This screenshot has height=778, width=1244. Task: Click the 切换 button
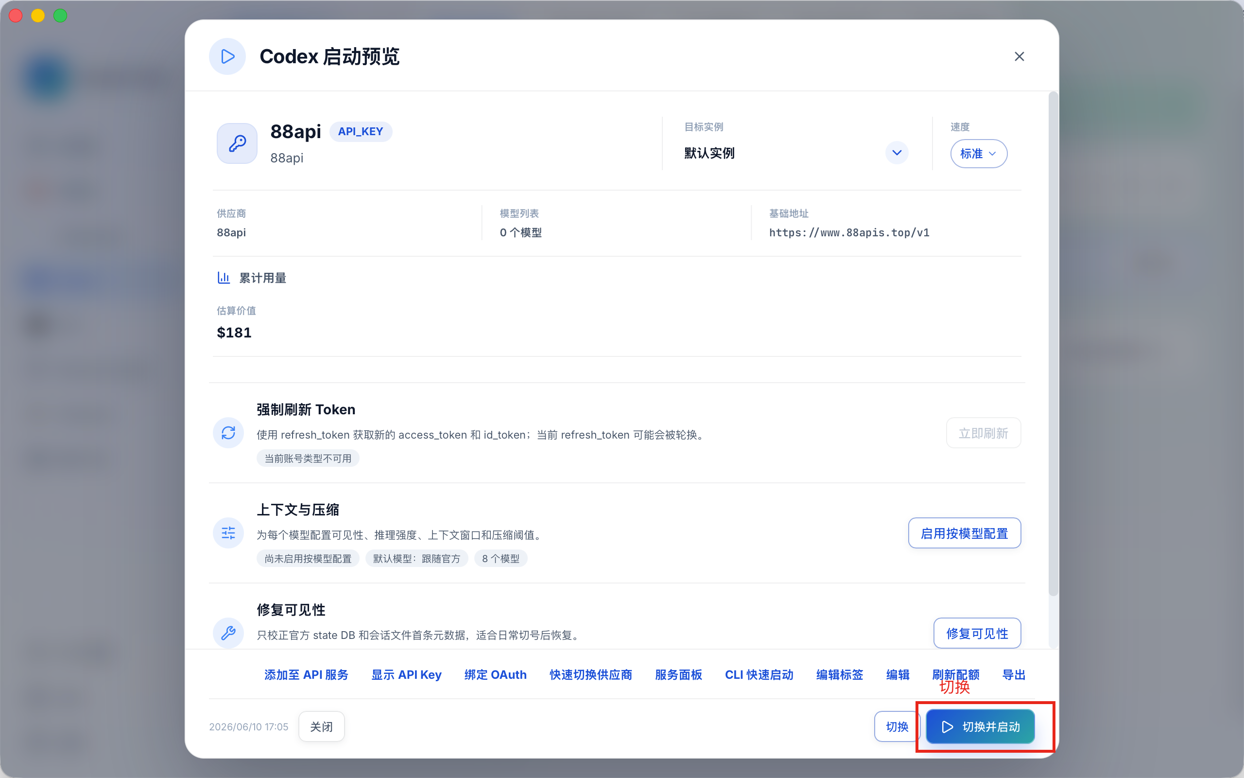pyautogui.click(x=897, y=726)
